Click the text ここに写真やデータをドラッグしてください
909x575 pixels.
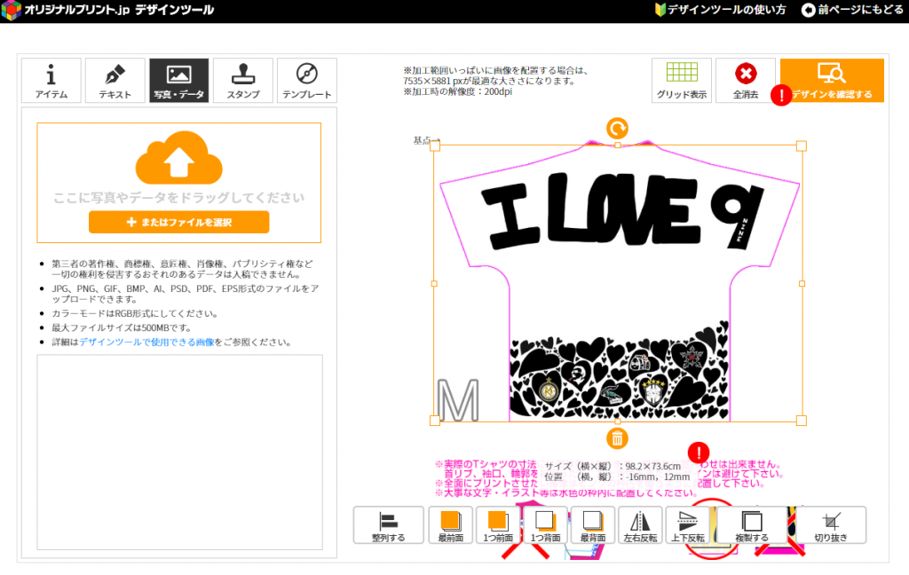(x=178, y=198)
